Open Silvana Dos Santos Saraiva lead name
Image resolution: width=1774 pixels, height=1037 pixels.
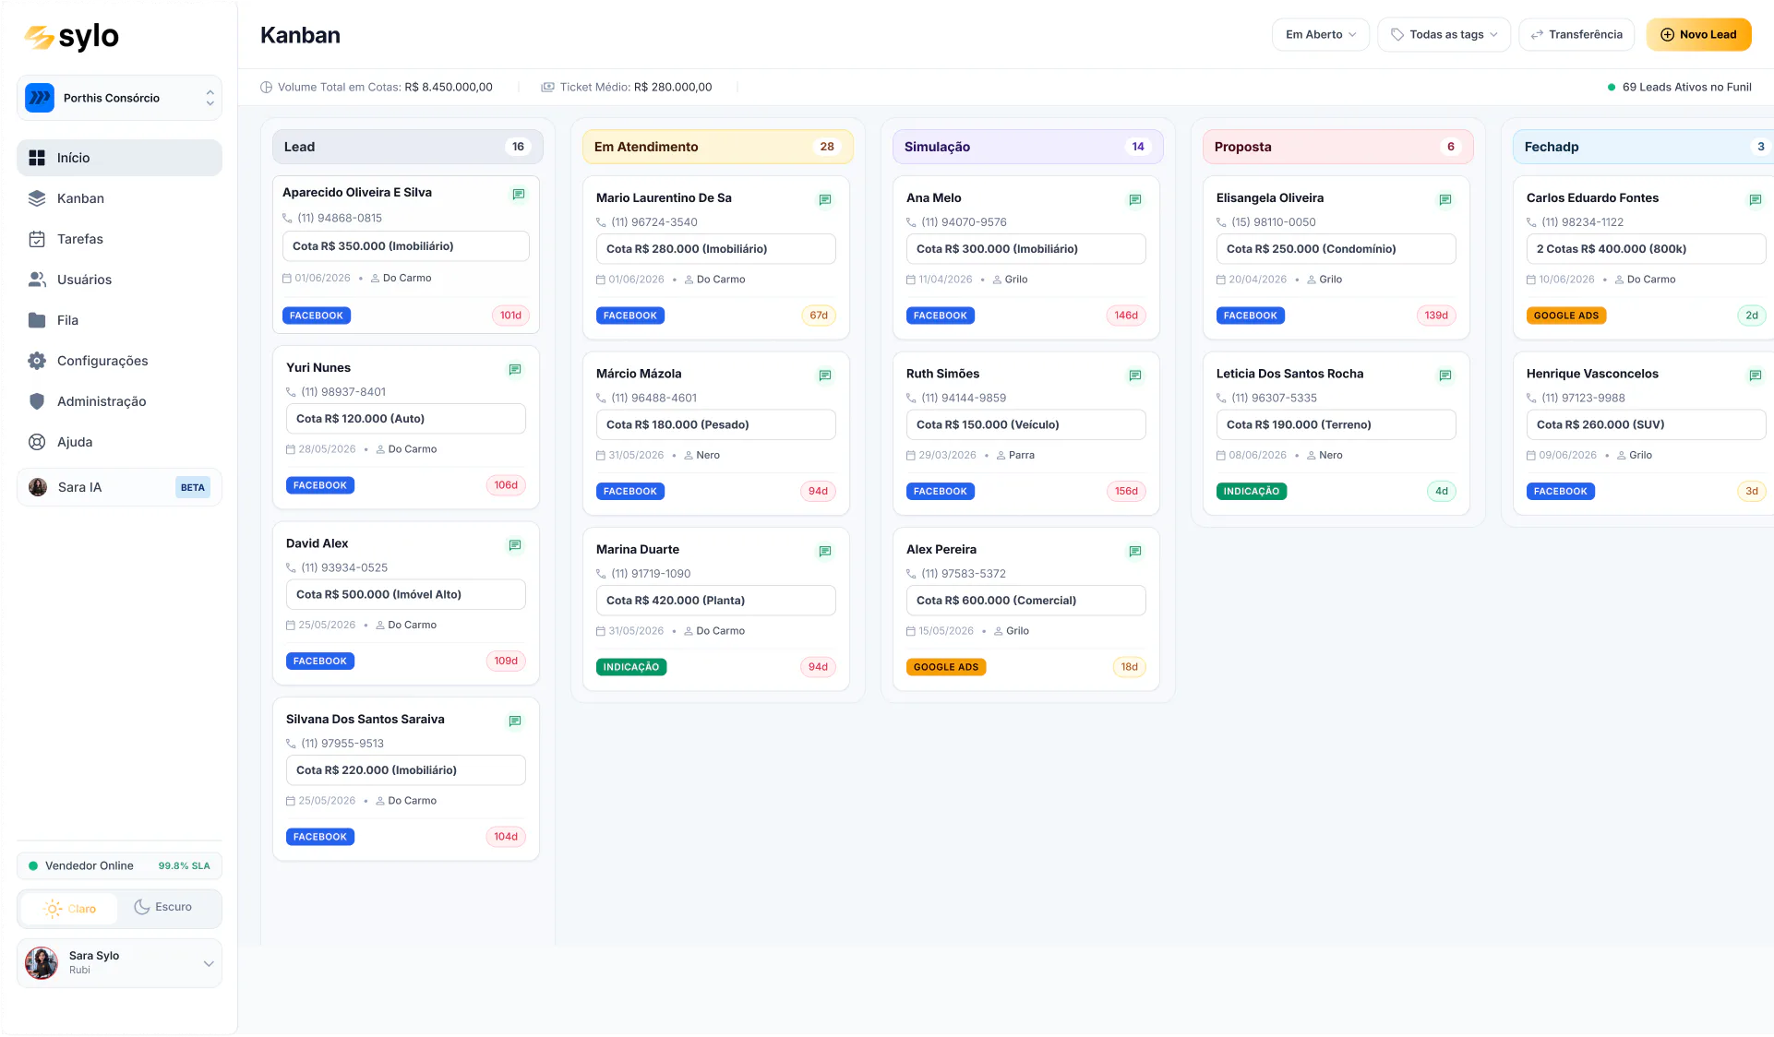point(366,719)
